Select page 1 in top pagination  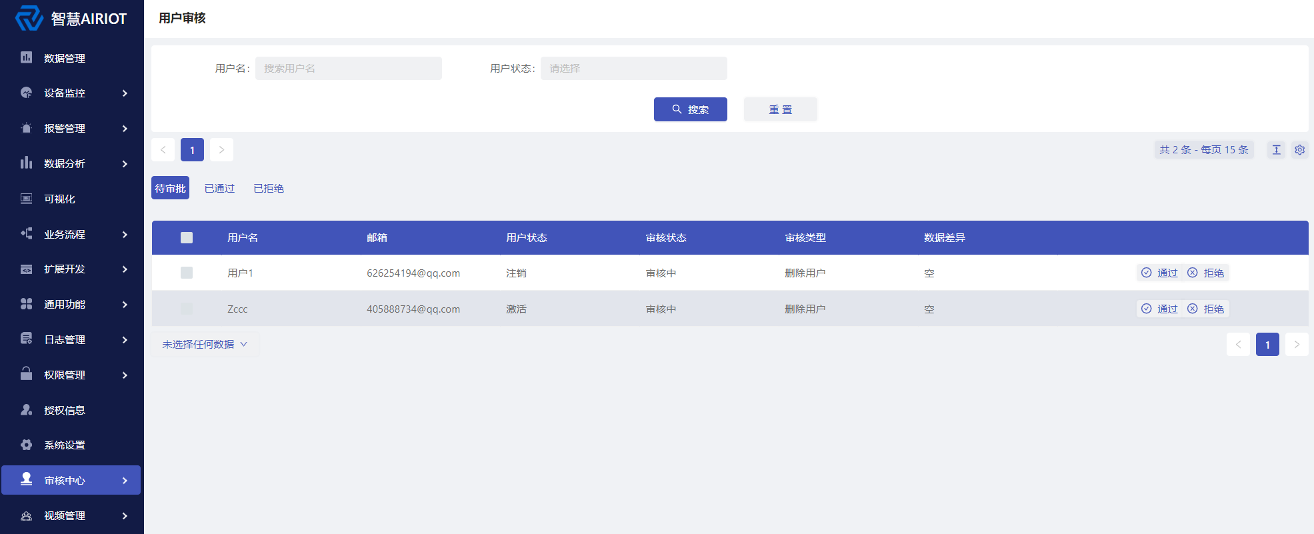click(192, 149)
